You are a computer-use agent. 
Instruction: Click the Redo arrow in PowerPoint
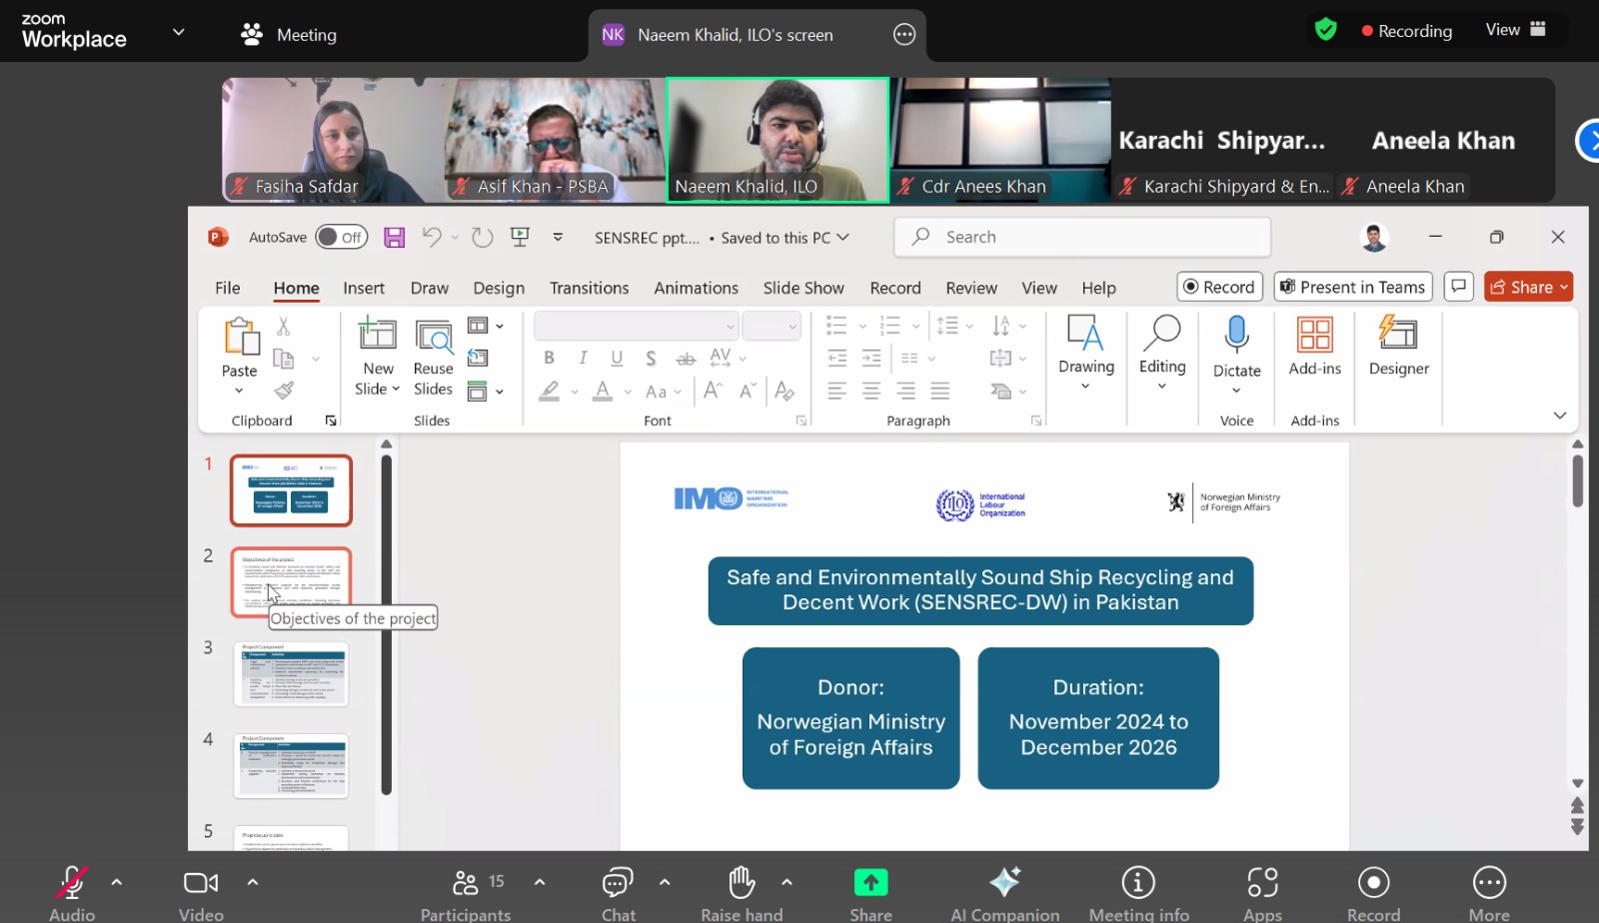point(483,237)
